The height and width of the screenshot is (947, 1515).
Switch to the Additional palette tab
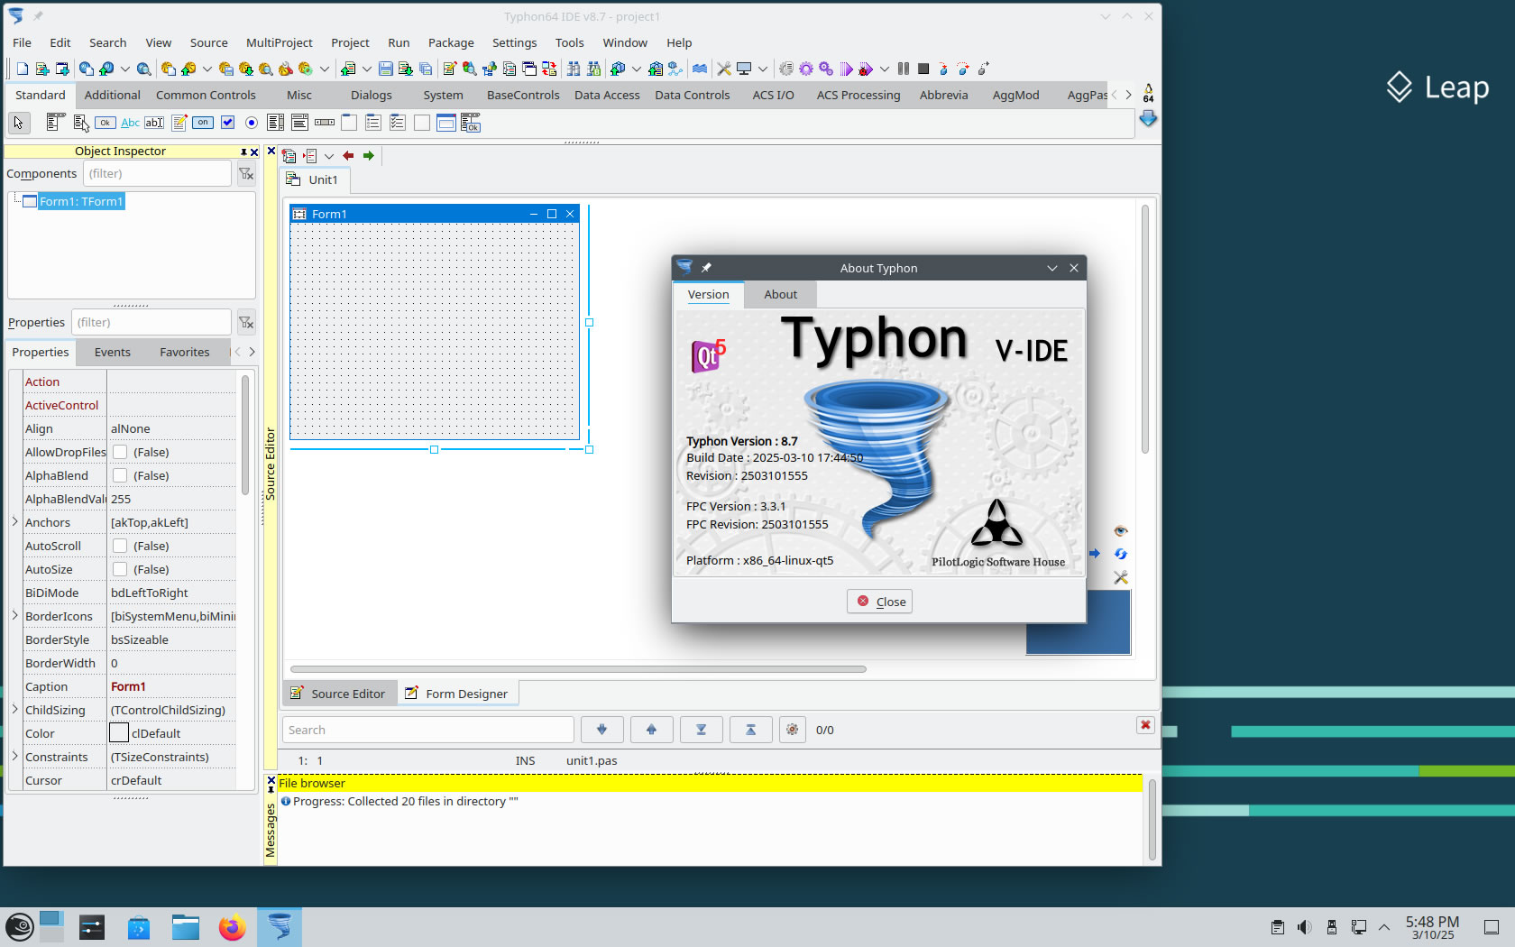tap(112, 95)
